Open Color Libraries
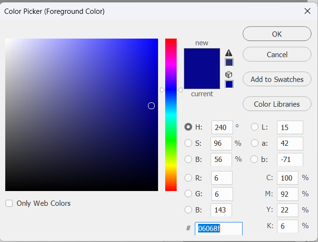Viewport: 318px width, 242px height. pyautogui.click(x=277, y=104)
